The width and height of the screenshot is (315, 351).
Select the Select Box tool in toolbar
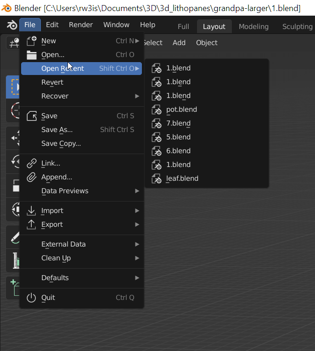(x=13, y=87)
